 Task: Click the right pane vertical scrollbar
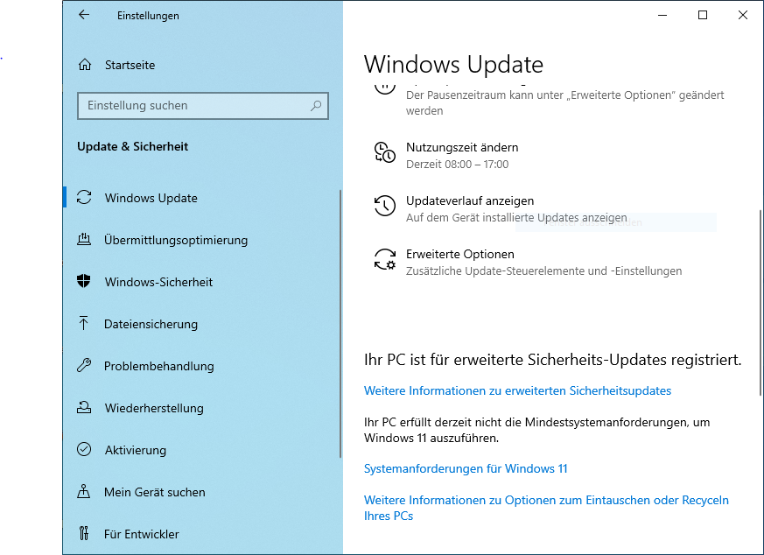click(760, 298)
